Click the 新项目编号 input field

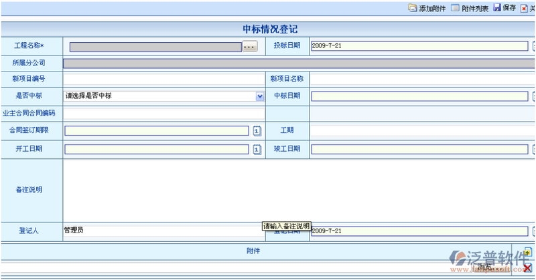coord(163,79)
